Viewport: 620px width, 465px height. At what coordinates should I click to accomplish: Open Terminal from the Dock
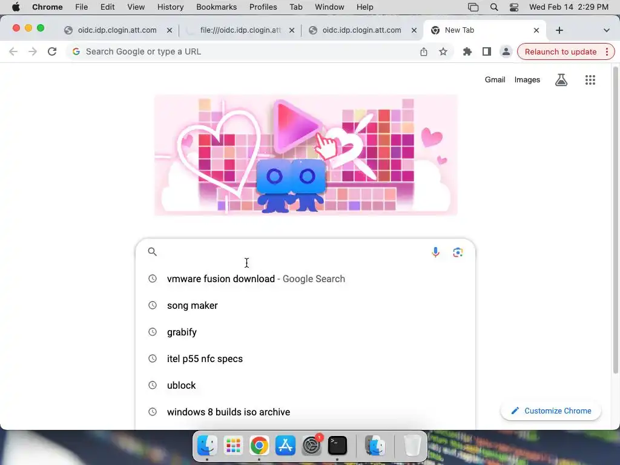coord(337,446)
